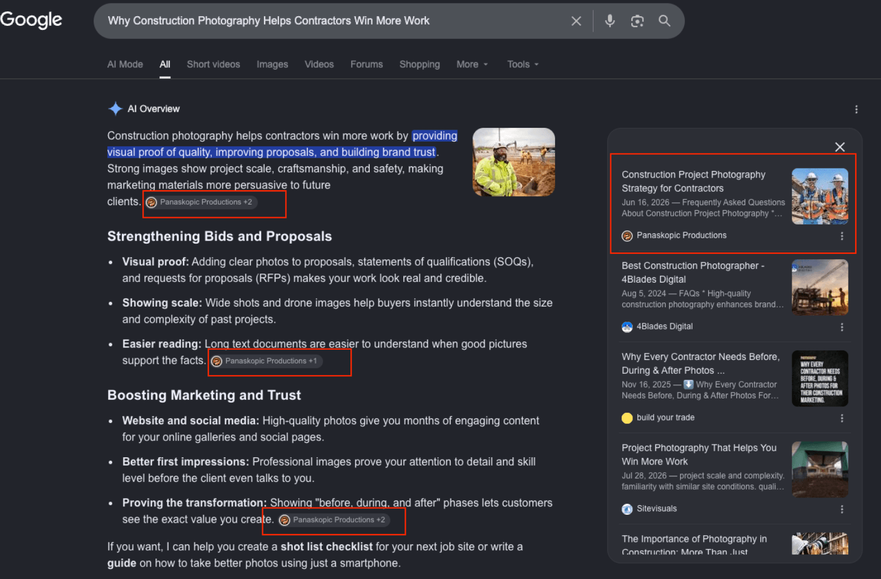
Task: Click 'Sitevisuals' source name in panel
Action: point(657,509)
